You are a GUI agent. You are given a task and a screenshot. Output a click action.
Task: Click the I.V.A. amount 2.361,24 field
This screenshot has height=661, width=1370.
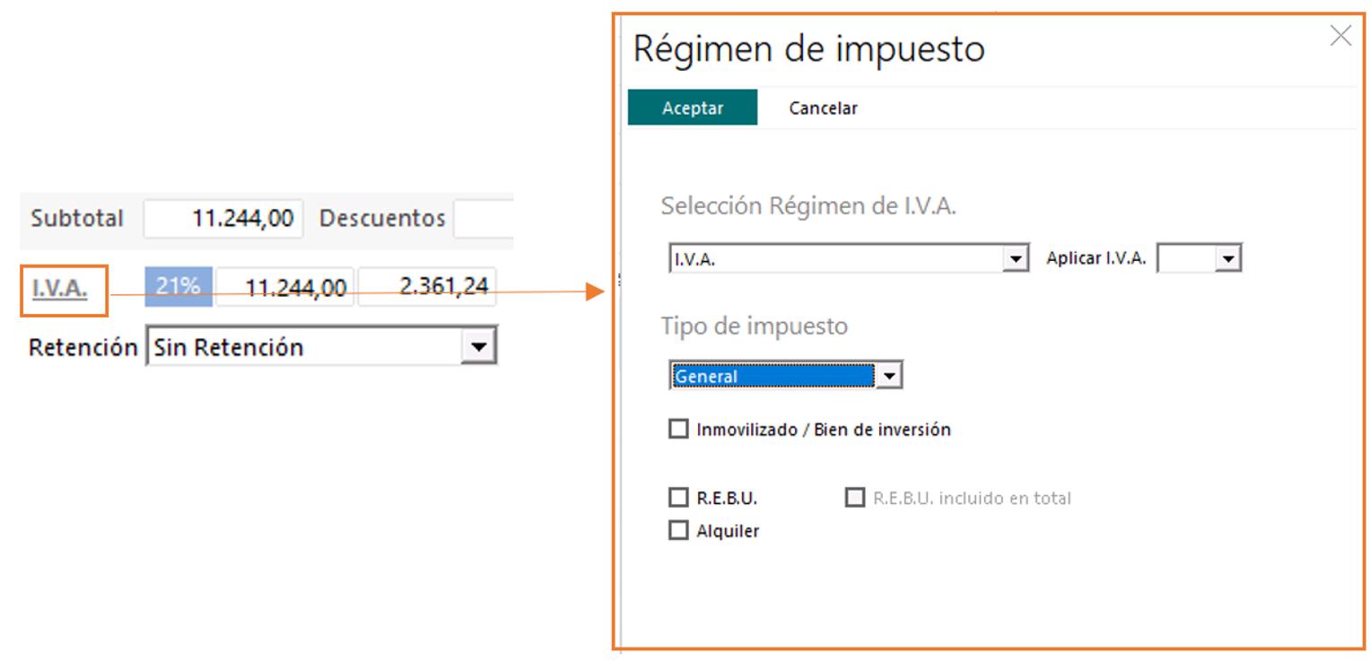pyautogui.click(x=427, y=287)
